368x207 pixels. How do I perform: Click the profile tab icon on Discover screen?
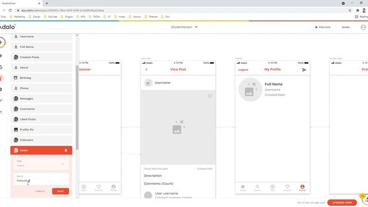tap(114, 187)
